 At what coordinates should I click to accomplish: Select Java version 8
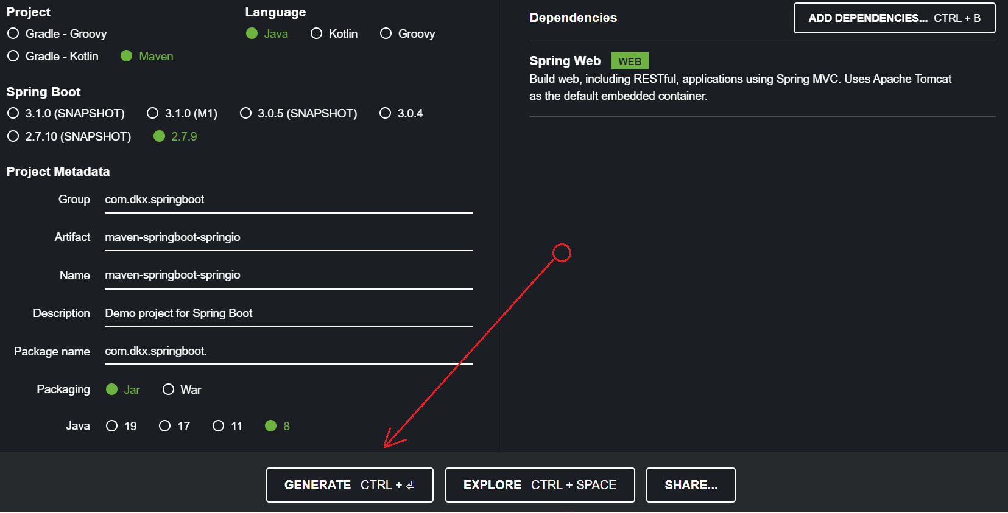[x=277, y=426]
